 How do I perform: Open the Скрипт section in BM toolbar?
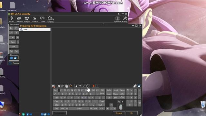click(42, 19)
